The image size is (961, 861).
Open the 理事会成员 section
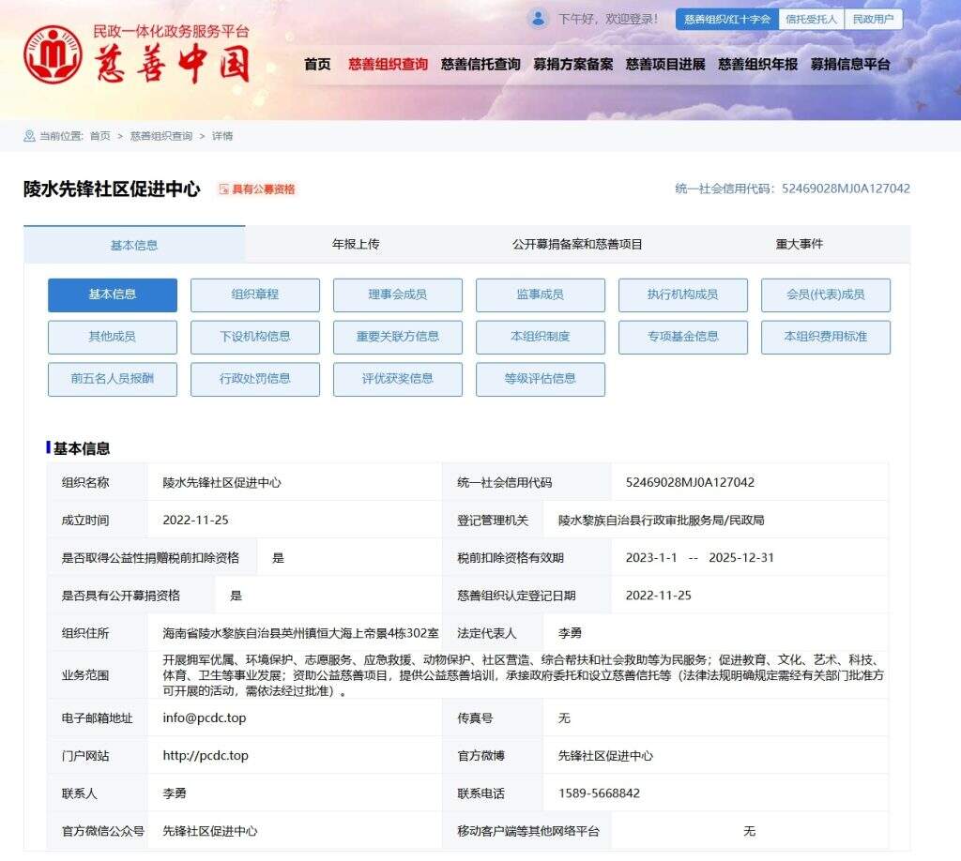pyautogui.click(x=398, y=295)
